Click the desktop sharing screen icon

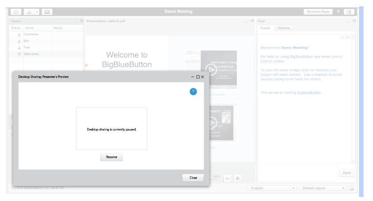tap(47, 12)
